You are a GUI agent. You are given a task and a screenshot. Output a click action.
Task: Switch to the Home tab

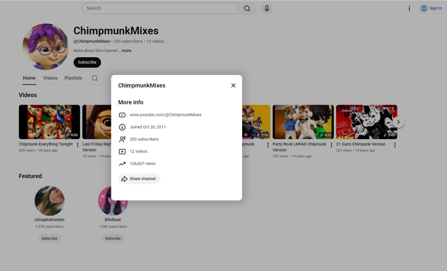coord(29,78)
